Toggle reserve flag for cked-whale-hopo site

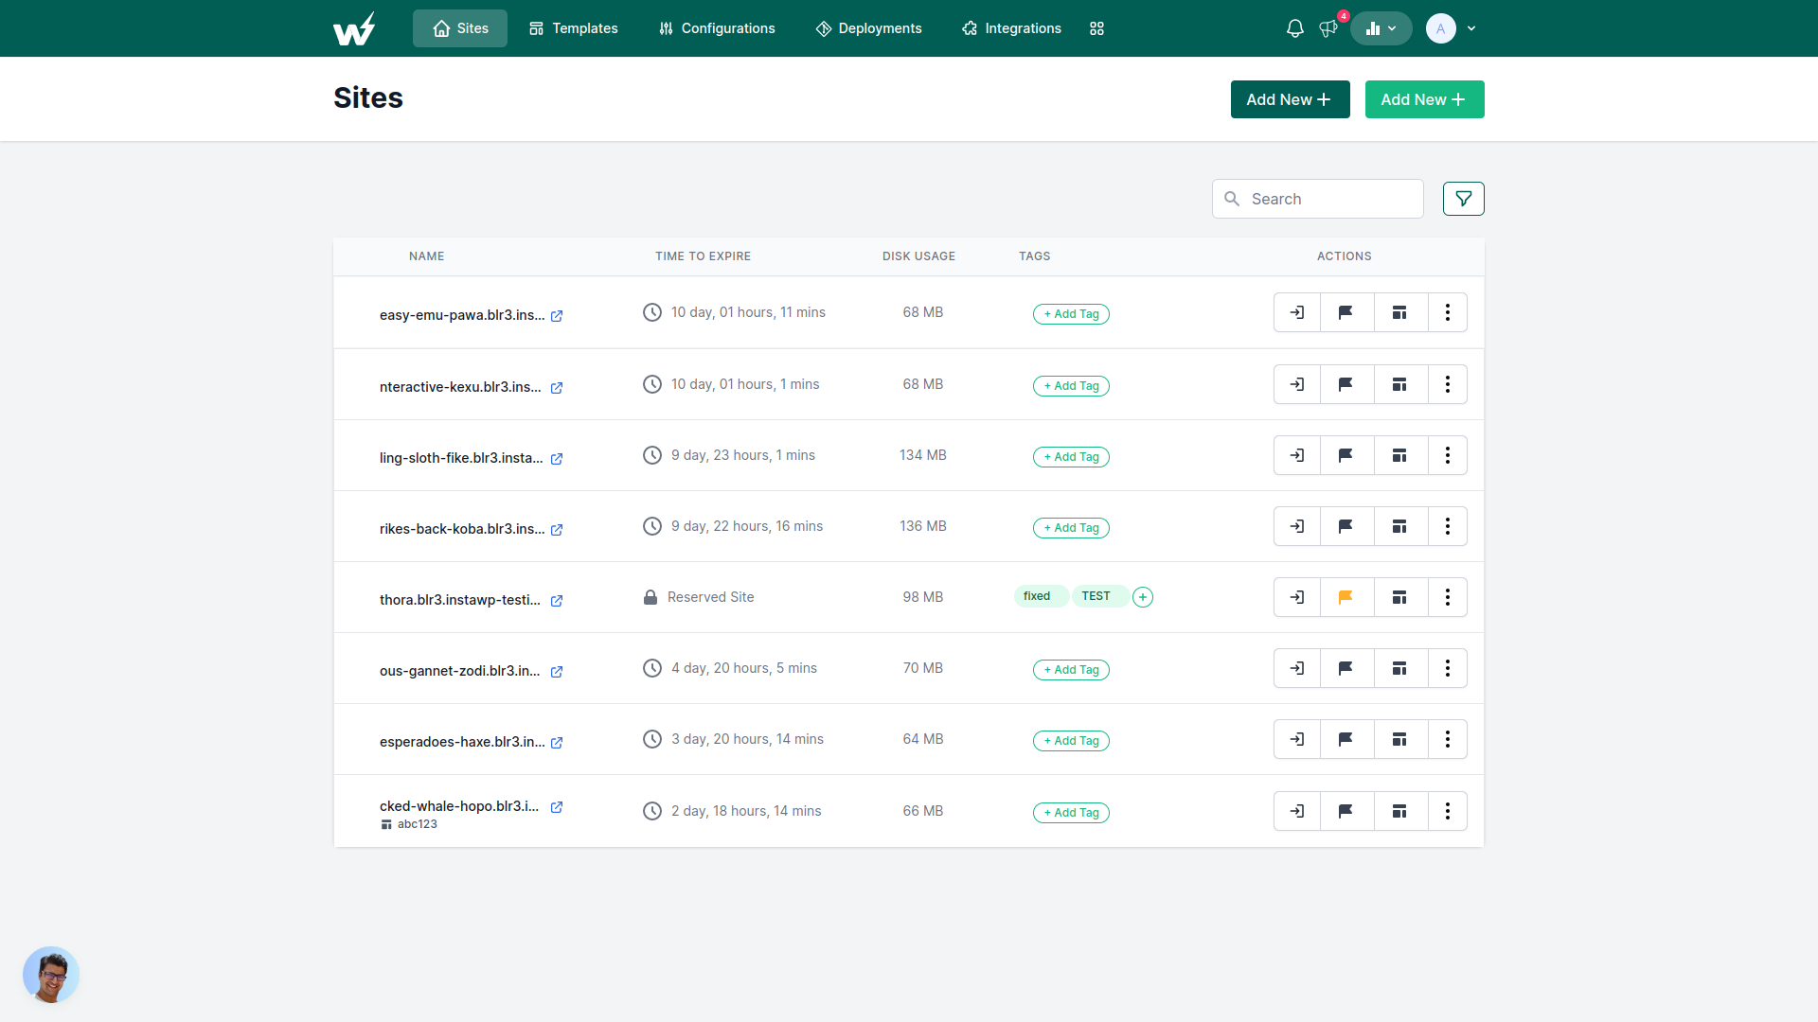[1346, 811]
